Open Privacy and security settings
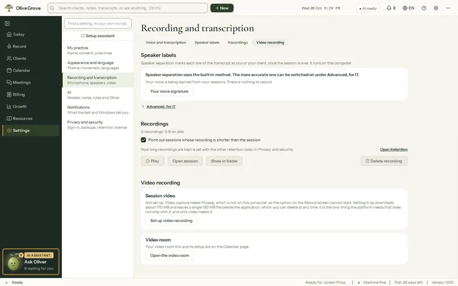The height and width of the screenshot is (286, 458). click(98, 125)
